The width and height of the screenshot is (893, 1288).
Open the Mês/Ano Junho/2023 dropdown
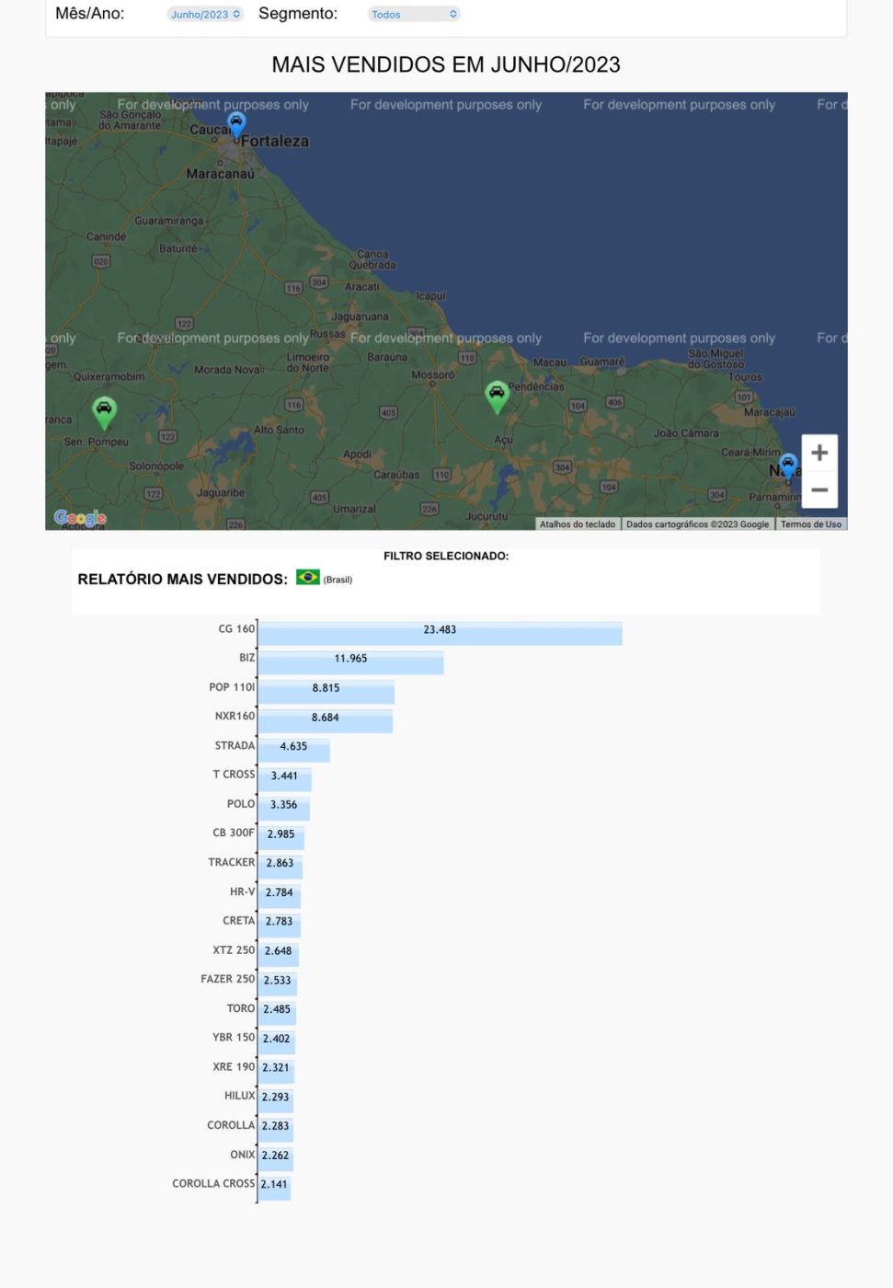tap(205, 14)
